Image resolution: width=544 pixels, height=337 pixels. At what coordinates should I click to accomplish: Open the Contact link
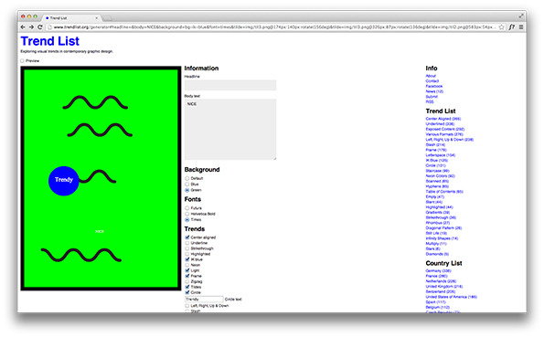coord(432,81)
